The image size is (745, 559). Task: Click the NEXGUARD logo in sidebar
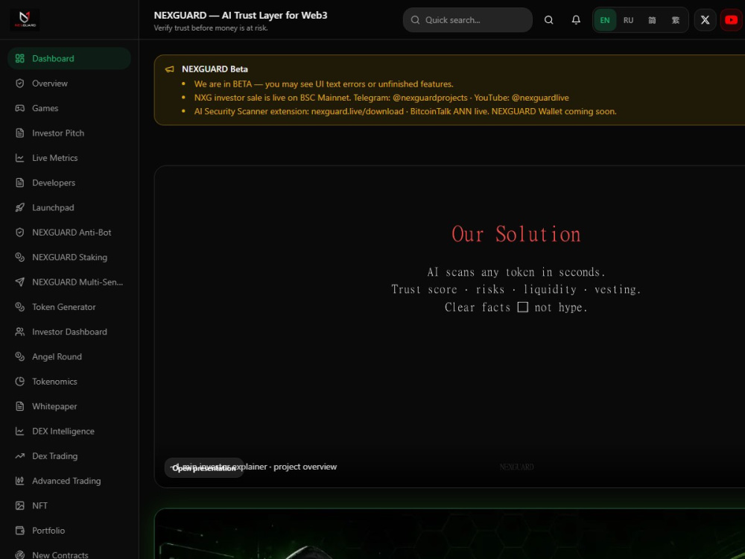pyautogui.click(x=25, y=20)
